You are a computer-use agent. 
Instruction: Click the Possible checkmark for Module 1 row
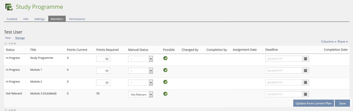165,70
